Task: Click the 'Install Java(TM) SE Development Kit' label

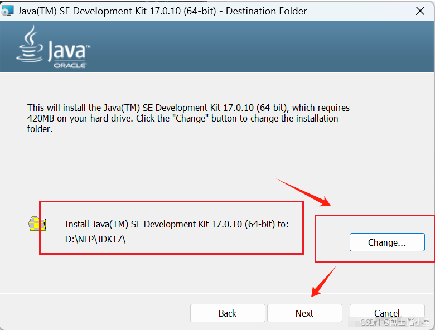Action: coord(177,224)
